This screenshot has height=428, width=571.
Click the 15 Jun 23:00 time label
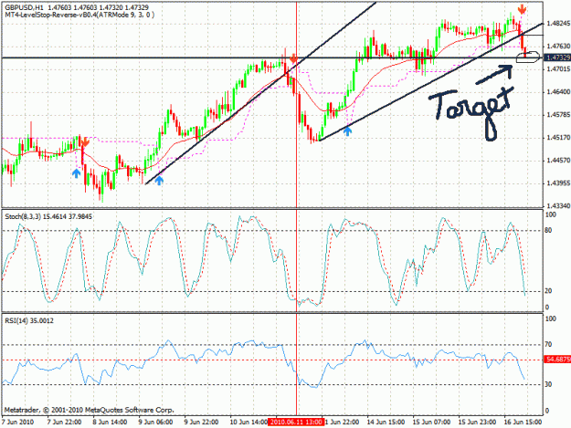[x=477, y=423]
